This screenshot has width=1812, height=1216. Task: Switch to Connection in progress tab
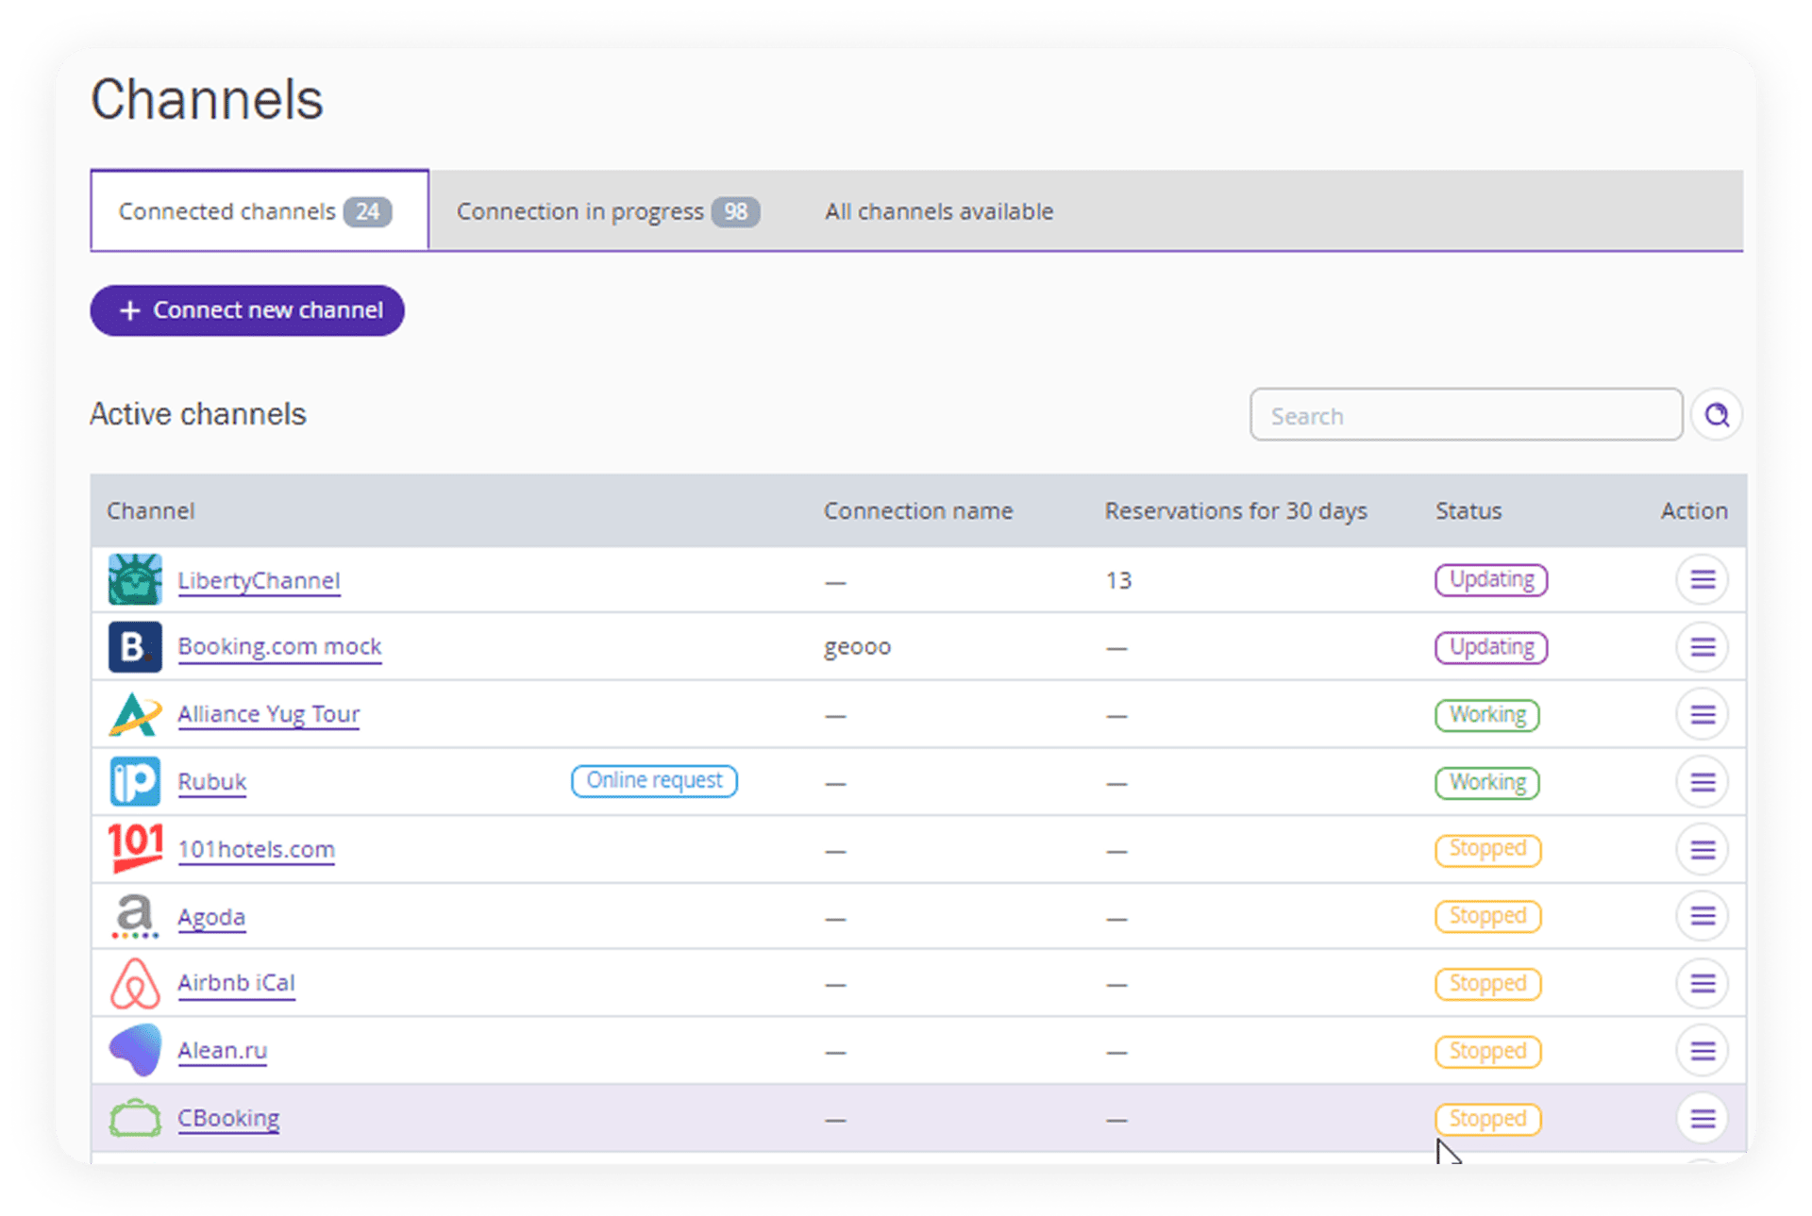coord(608,211)
